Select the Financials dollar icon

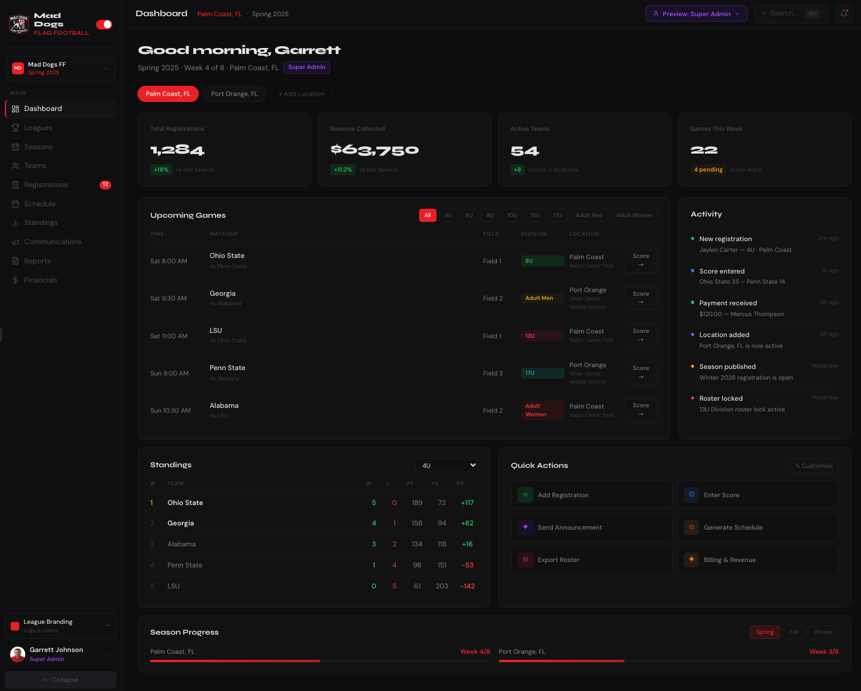(16, 280)
